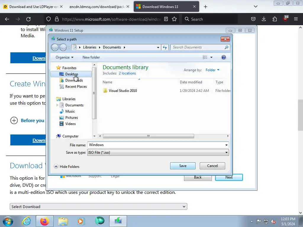Click the Save button
This screenshot has width=303, height=227.
point(183,166)
